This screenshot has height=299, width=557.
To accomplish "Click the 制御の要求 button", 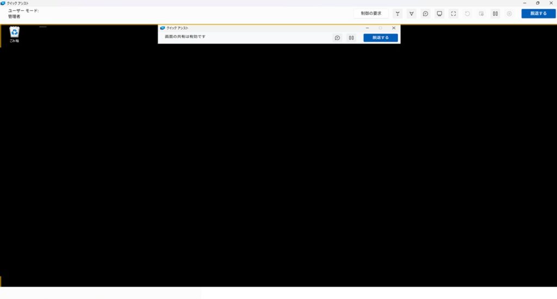I will coord(371,14).
